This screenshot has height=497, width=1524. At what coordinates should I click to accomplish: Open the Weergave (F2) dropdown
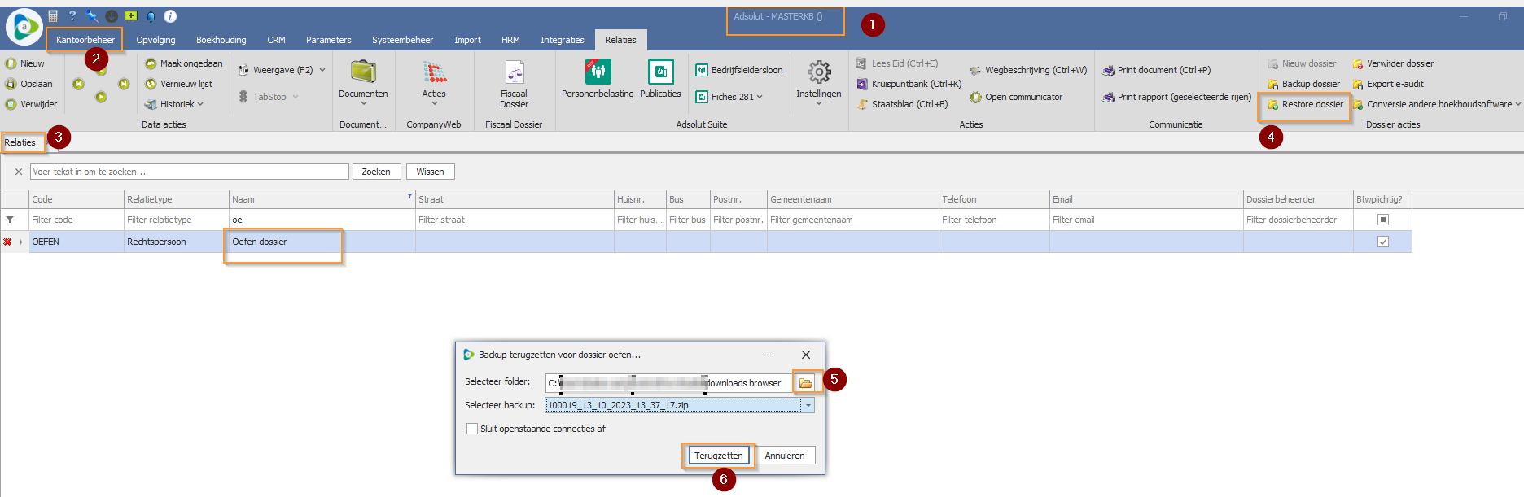[322, 71]
